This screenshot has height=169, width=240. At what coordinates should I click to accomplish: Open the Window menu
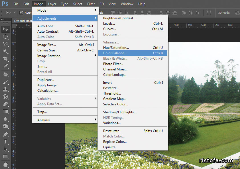[127, 4]
